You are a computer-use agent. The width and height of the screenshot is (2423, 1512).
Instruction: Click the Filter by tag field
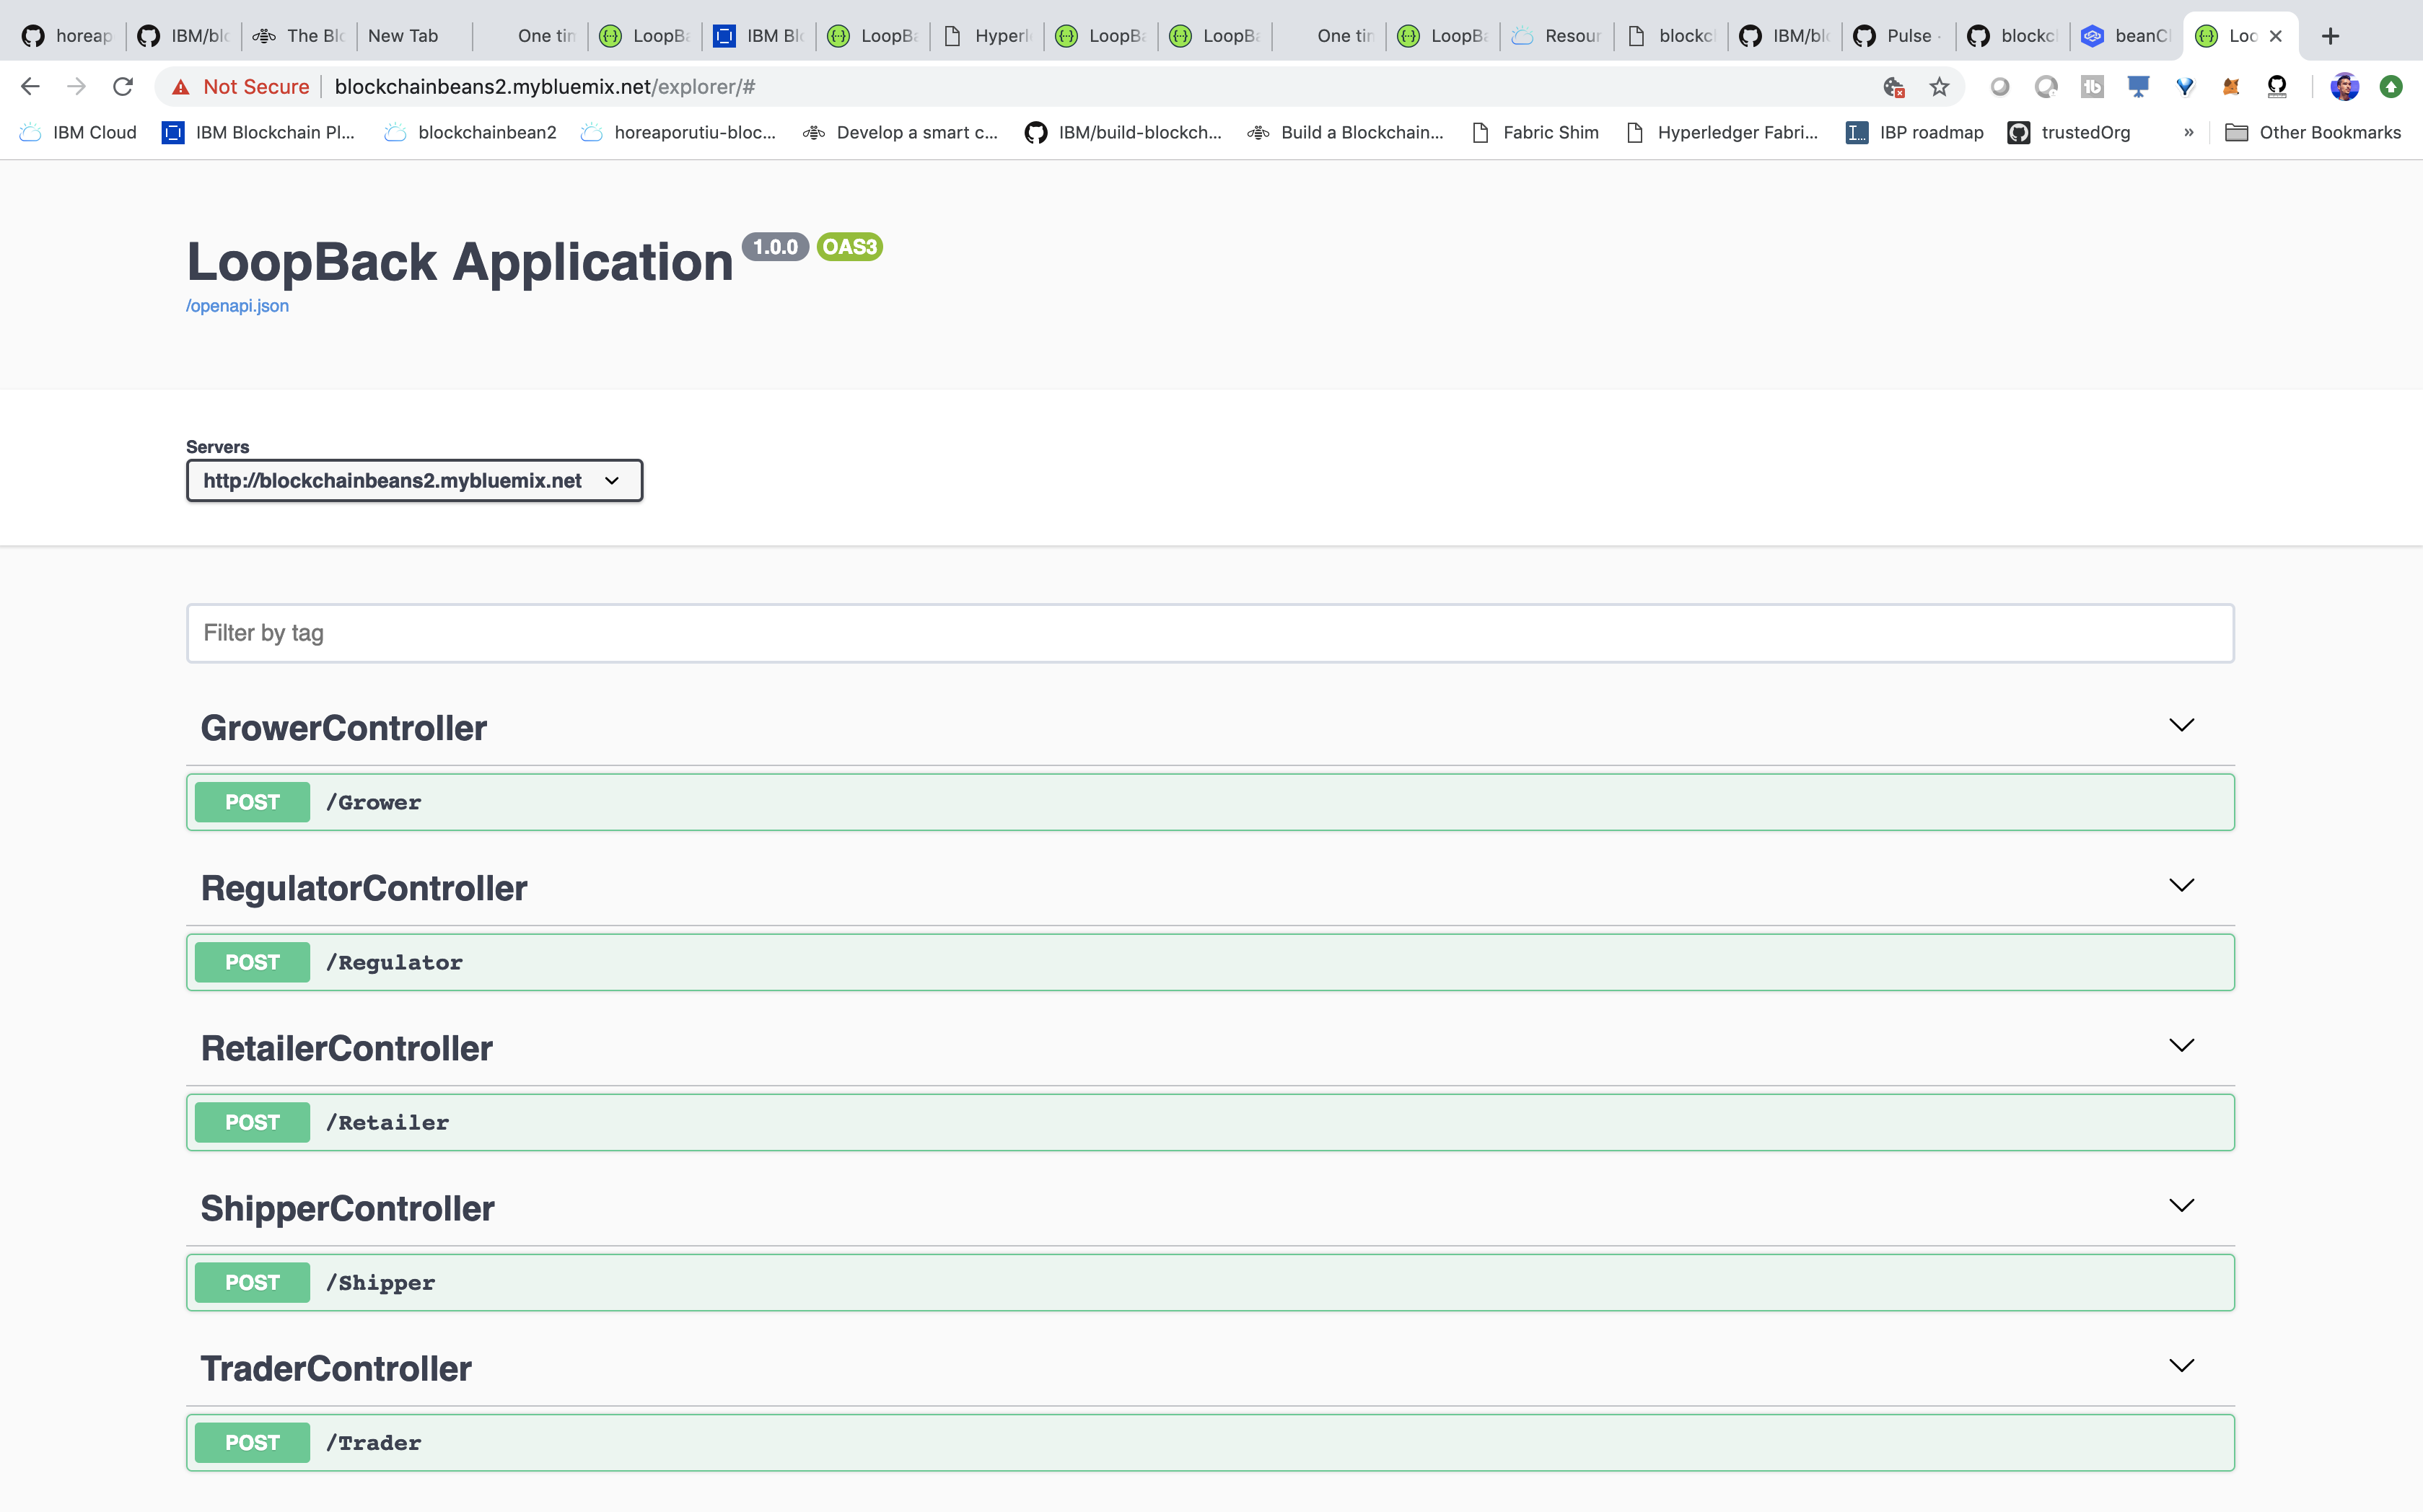click(x=1210, y=633)
